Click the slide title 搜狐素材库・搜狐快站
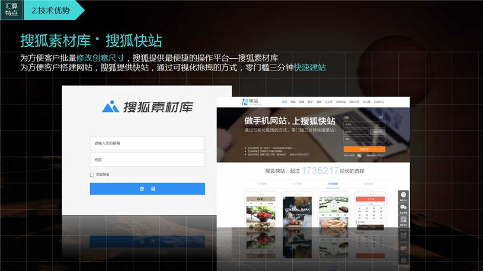483x271 pixels. coord(91,41)
